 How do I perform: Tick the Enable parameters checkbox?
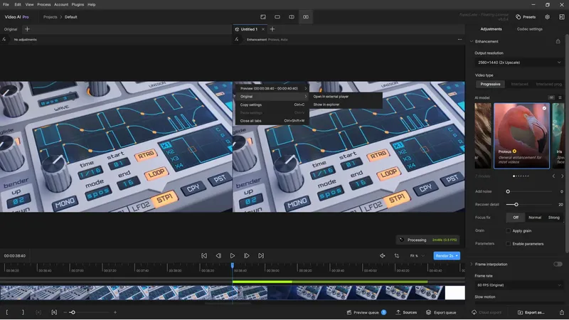[x=508, y=244]
